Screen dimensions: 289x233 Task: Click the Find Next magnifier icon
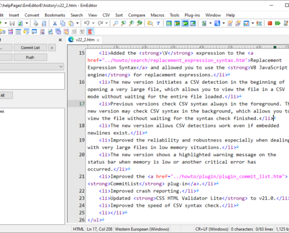point(131,23)
